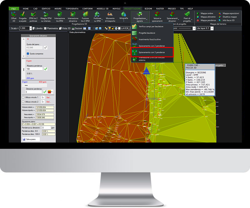Expand the da layer 0.1 dropdown
This screenshot has width=250, height=208.
tap(212, 28)
